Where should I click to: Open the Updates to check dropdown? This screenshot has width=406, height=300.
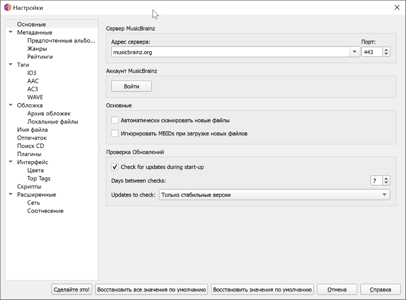pyautogui.click(x=274, y=195)
